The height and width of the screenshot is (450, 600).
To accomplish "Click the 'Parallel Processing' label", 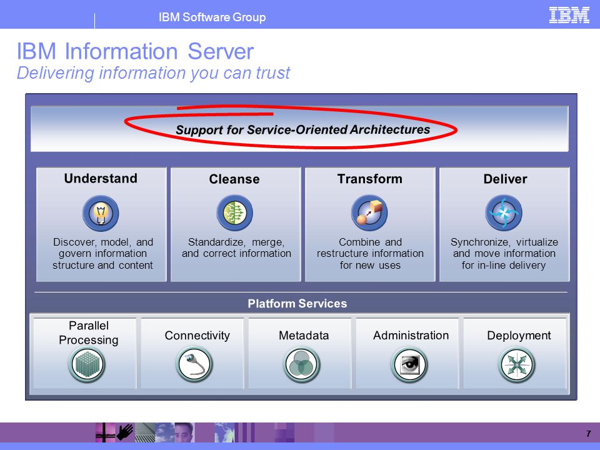I will coord(88,332).
